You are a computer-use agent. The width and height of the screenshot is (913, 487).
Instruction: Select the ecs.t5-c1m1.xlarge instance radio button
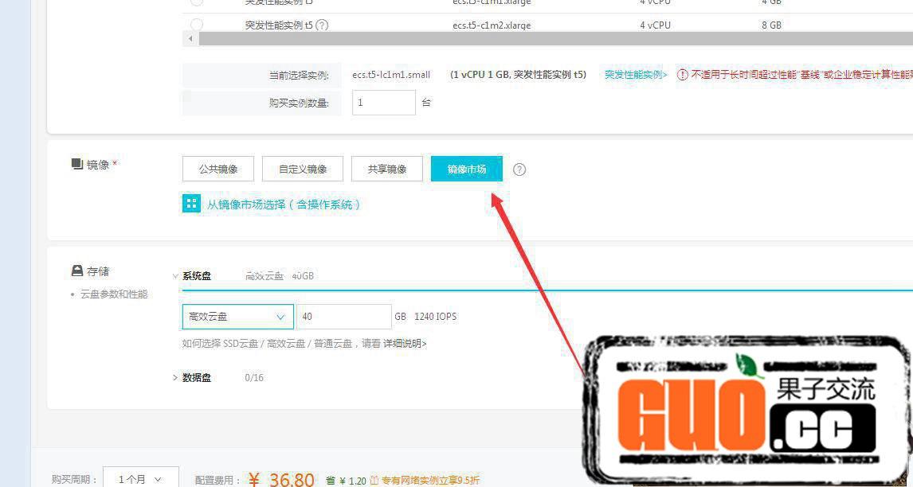tap(197, 3)
